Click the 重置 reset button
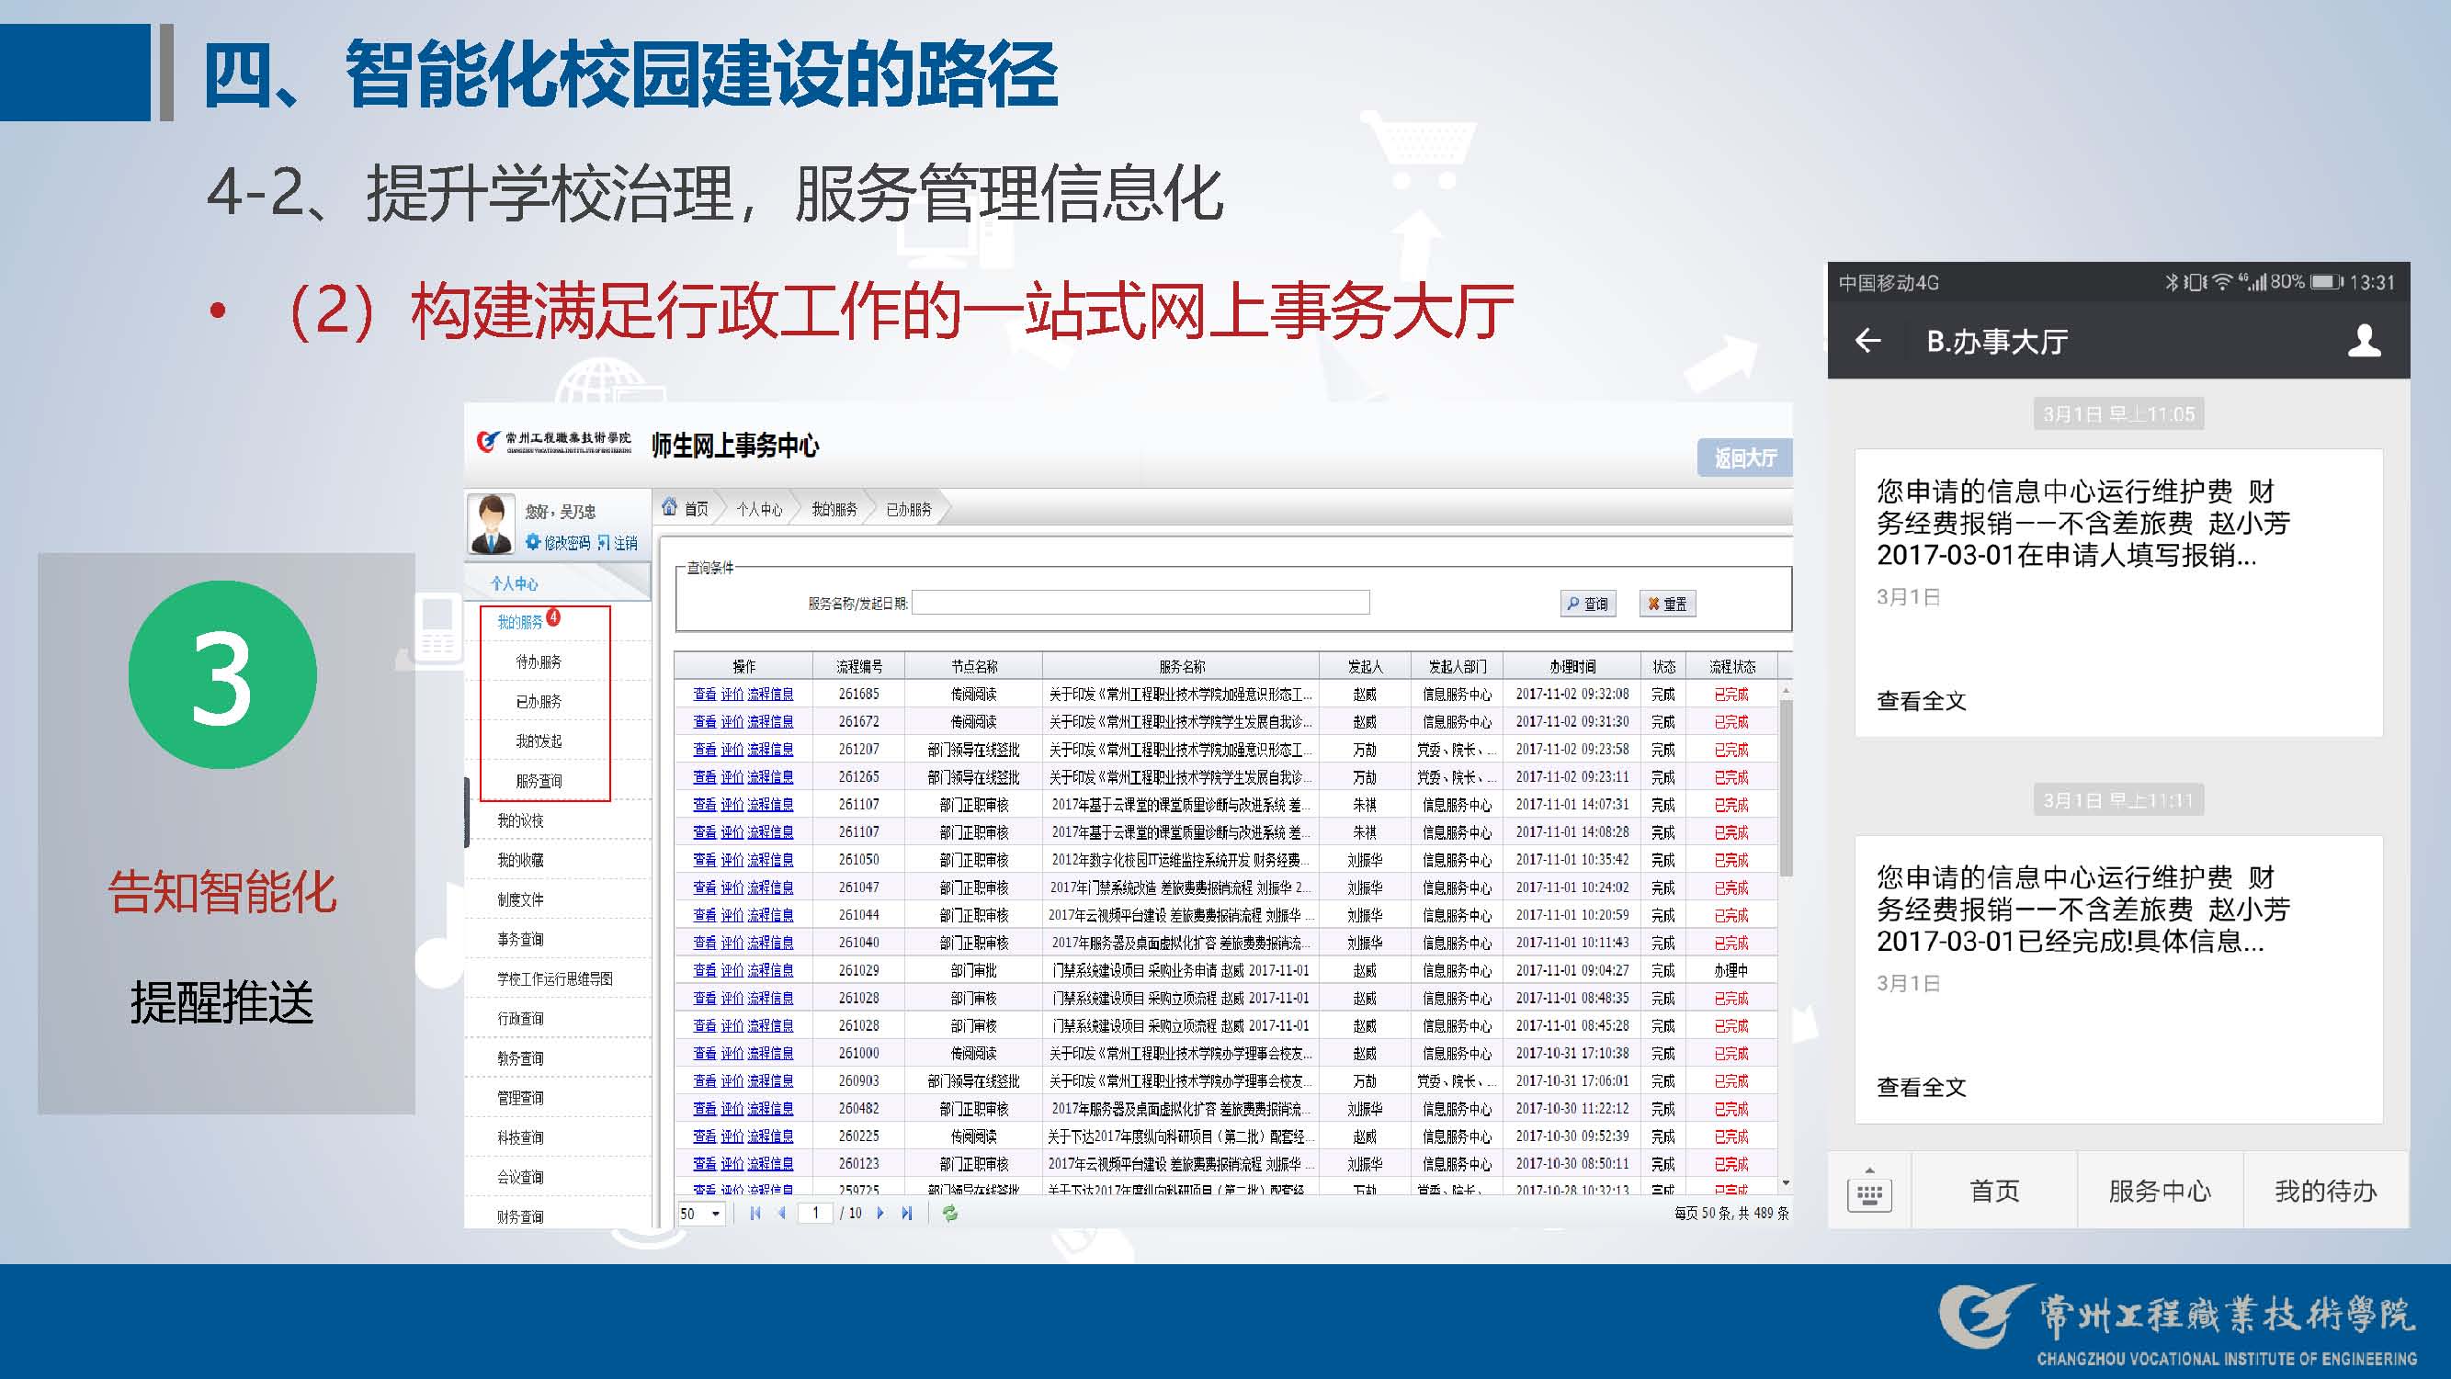This screenshot has height=1379, width=2451. (x=1667, y=604)
